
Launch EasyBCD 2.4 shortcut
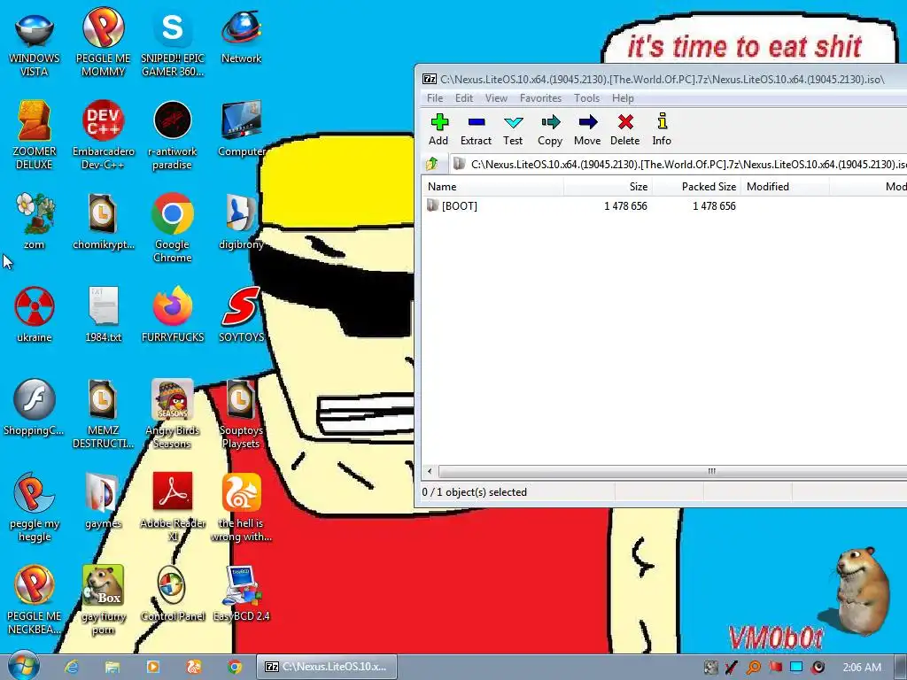point(241,593)
